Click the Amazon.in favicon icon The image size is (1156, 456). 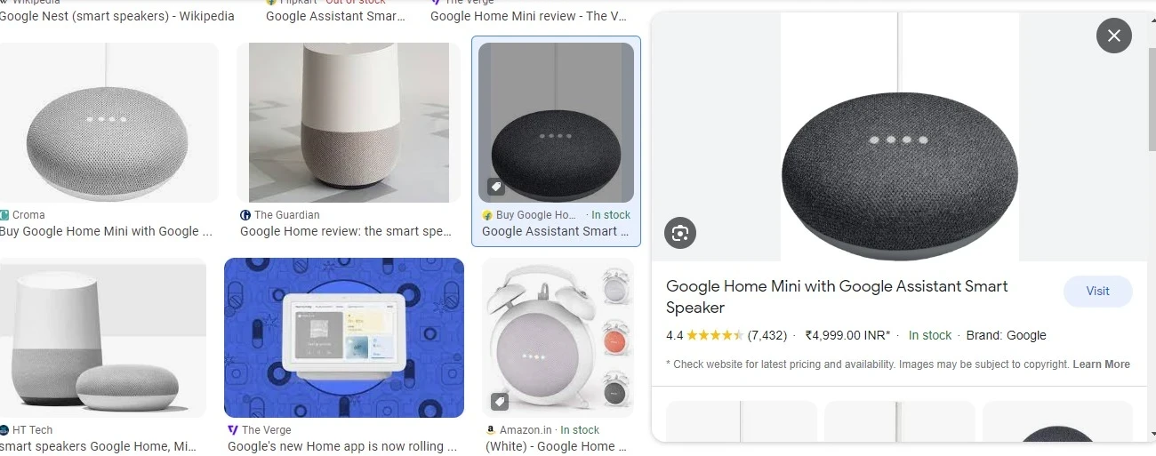pos(491,430)
